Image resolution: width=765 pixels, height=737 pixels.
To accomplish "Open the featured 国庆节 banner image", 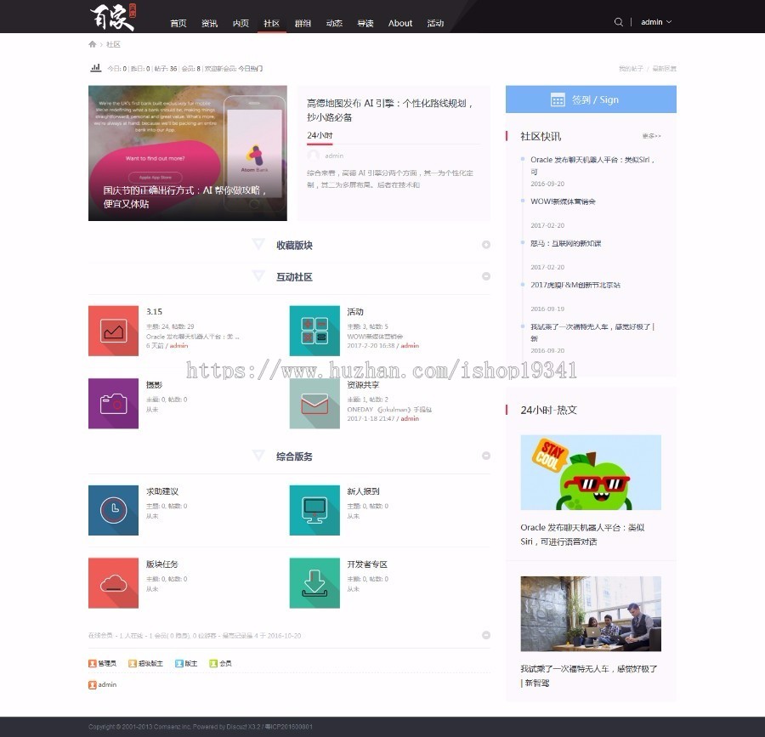I will pos(188,153).
